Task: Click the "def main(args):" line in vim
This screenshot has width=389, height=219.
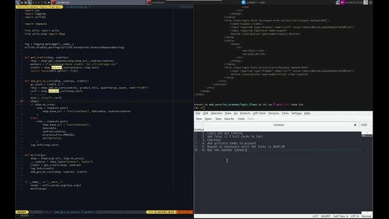Action: pyautogui.click(x=35, y=155)
